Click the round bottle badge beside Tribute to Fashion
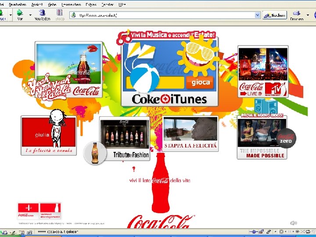 pos(95,153)
